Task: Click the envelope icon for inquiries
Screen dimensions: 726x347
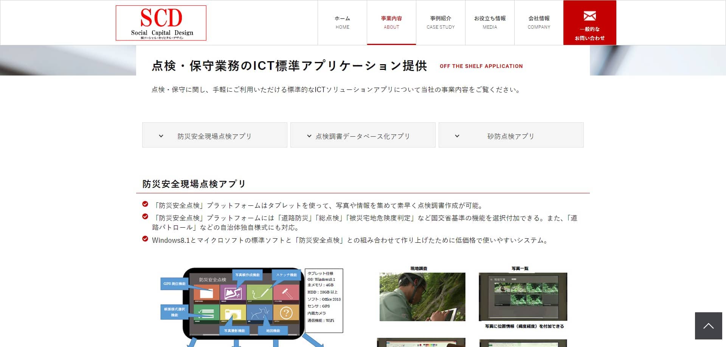Action: [589, 16]
